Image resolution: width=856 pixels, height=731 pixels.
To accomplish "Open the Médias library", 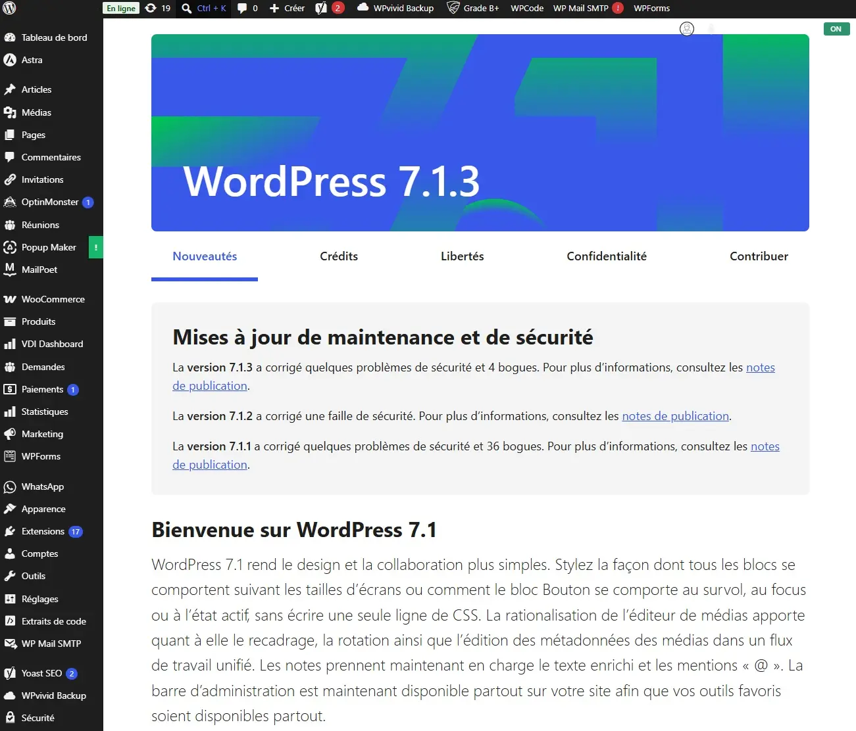I will pyautogui.click(x=51, y=112).
